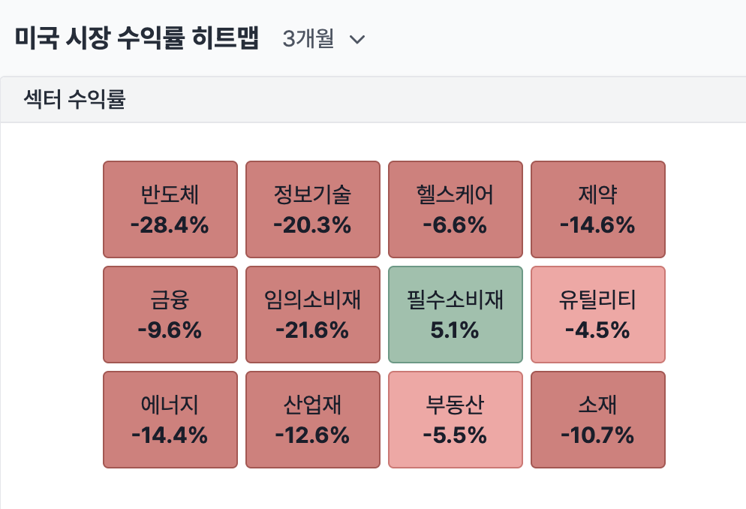Image resolution: width=746 pixels, height=509 pixels.
Task: Select the 유틸리티 sector name
Action: tap(597, 301)
